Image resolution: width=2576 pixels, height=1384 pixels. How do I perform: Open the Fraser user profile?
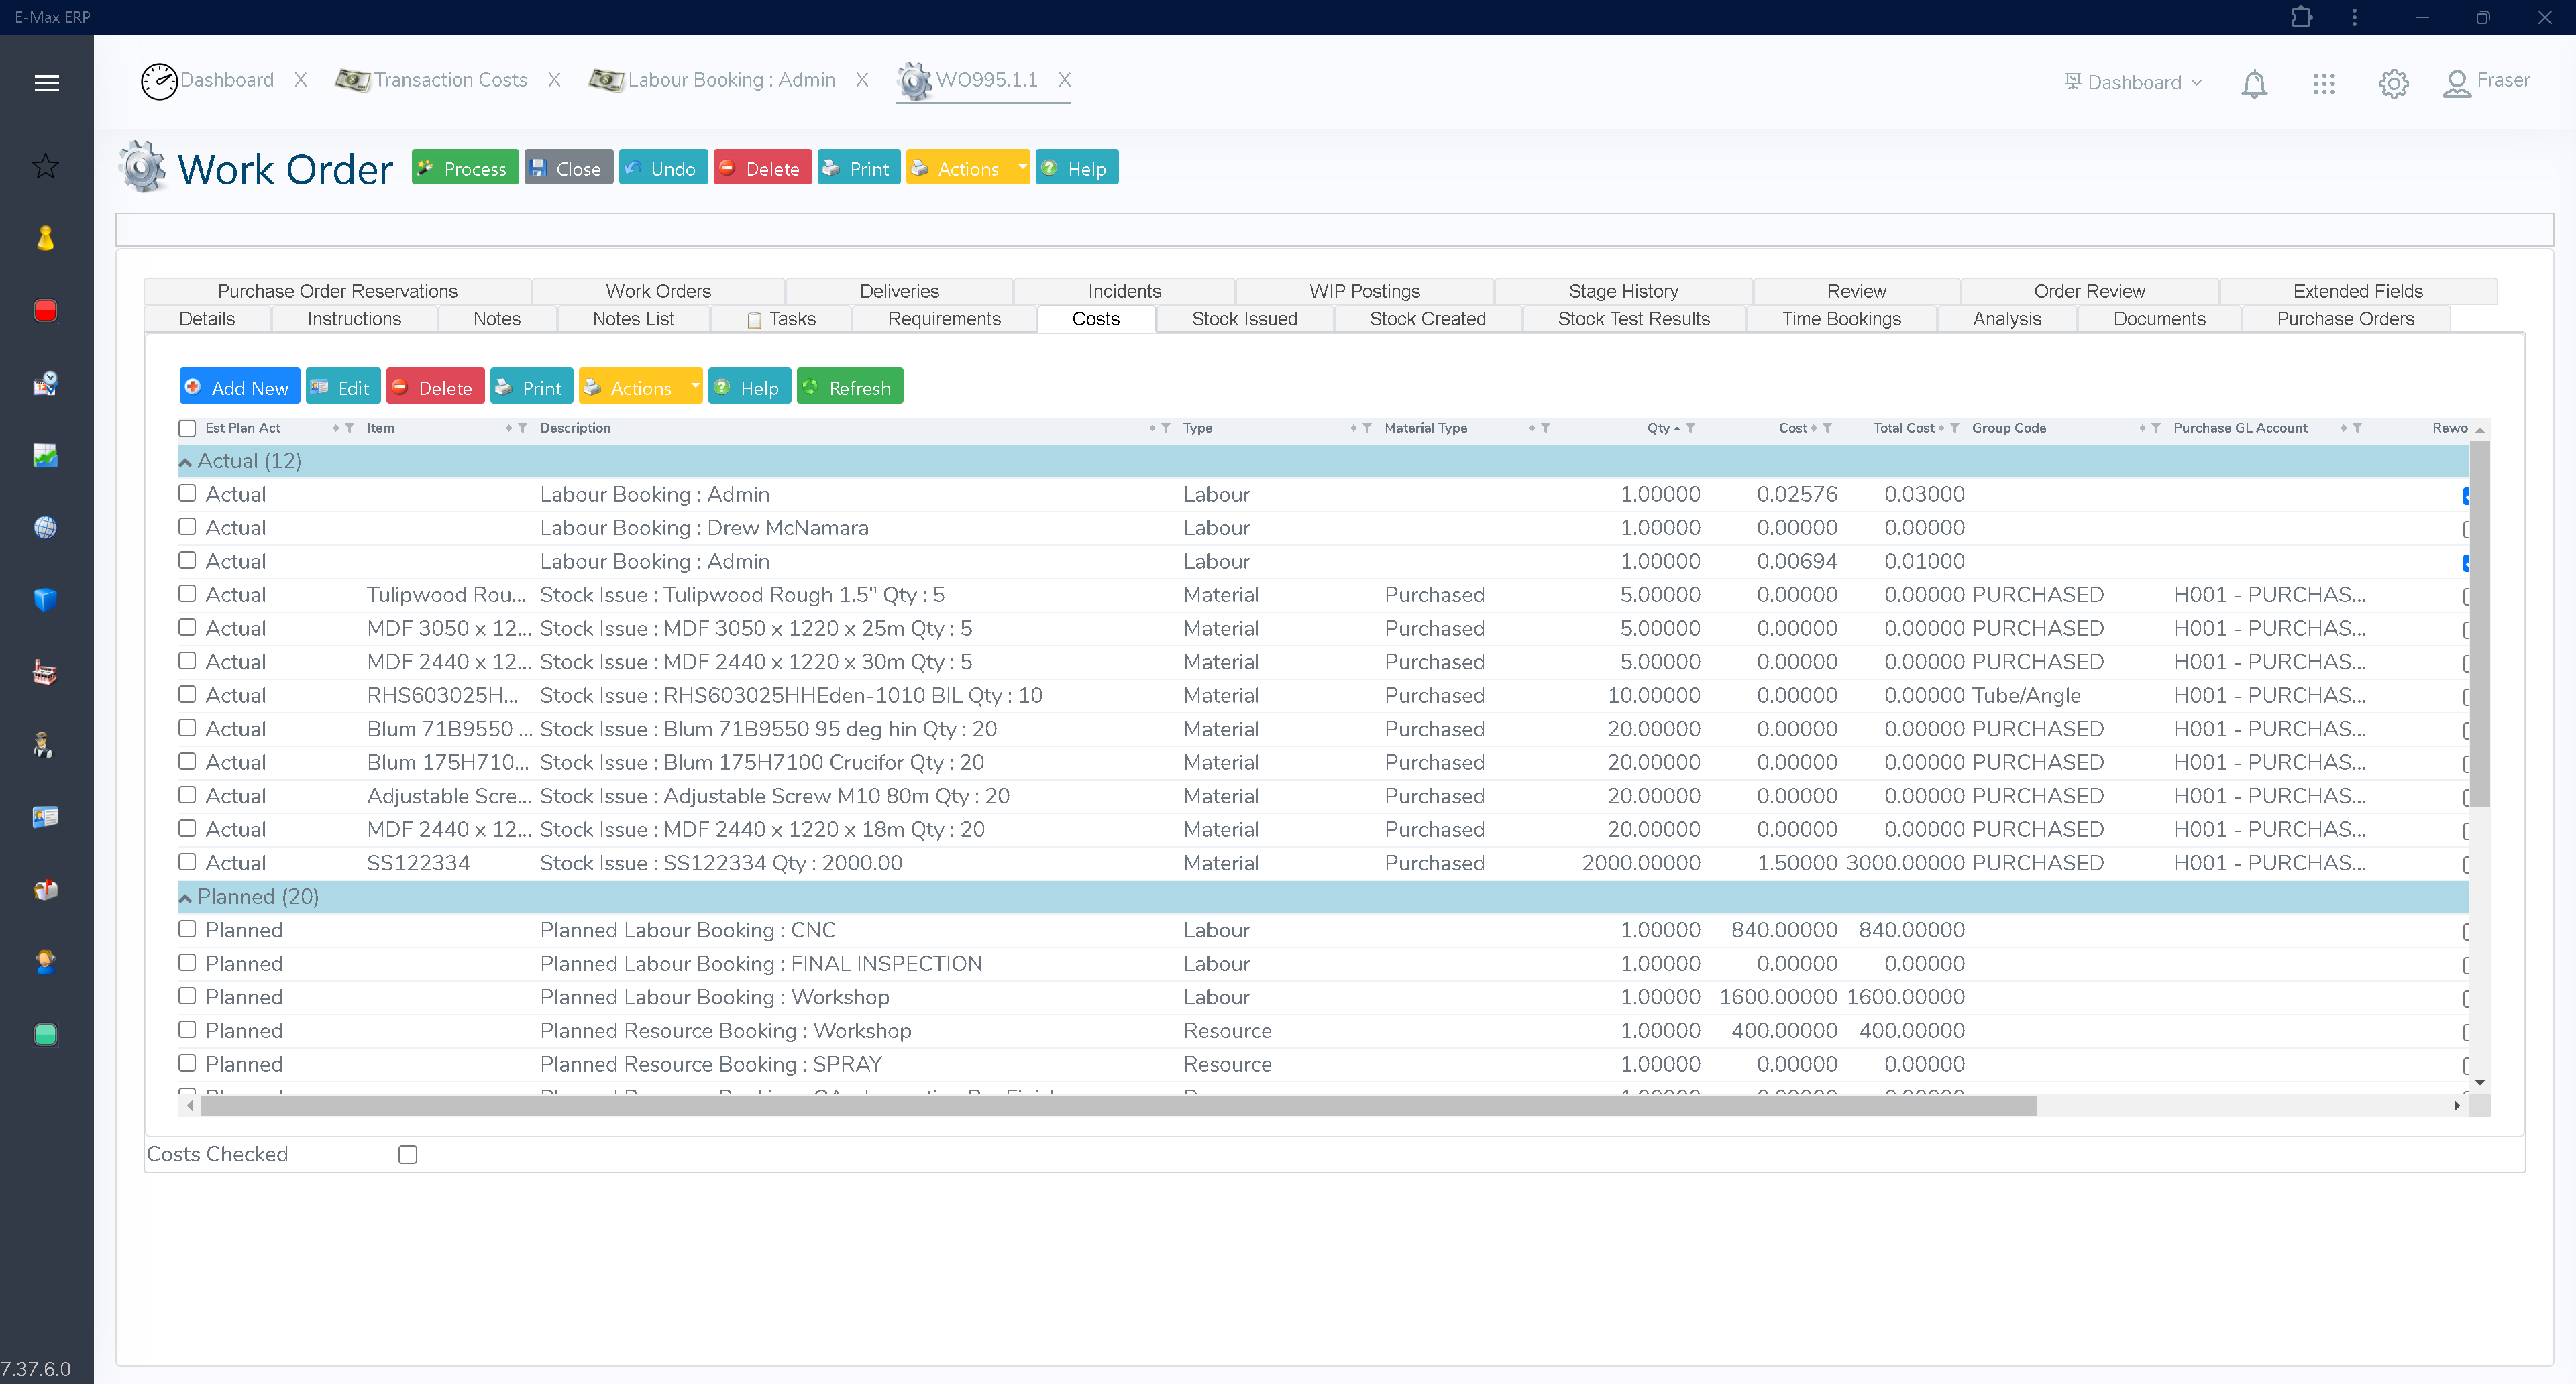tap(2486, 82)
